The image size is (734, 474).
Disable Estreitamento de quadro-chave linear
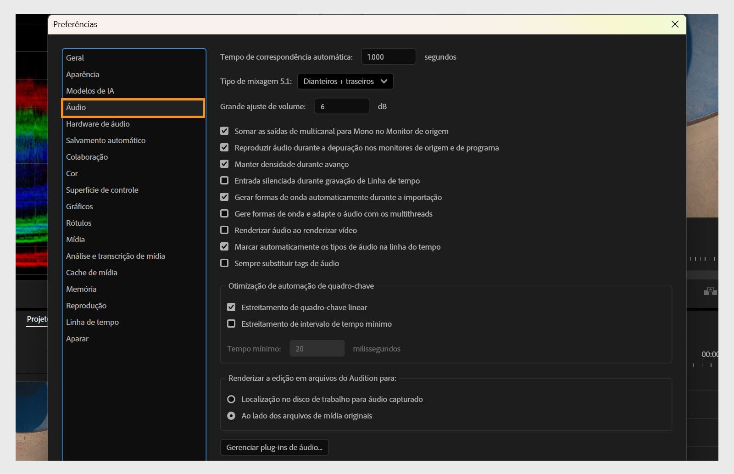click(x=231, y=307)
